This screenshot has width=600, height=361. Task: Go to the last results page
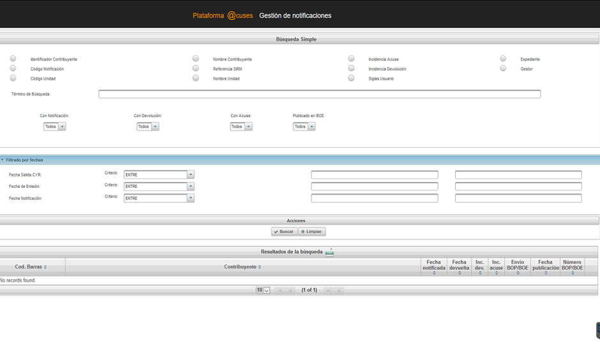pos(340,290)
